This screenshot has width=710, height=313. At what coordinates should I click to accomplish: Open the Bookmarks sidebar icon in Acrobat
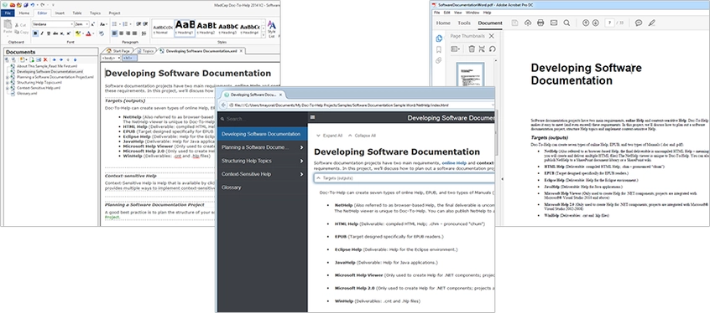click(438, 49)
